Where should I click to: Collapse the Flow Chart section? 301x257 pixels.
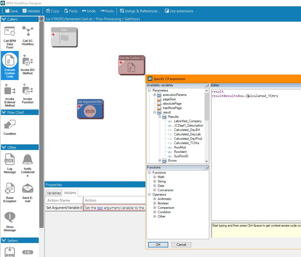click(4, 112)
